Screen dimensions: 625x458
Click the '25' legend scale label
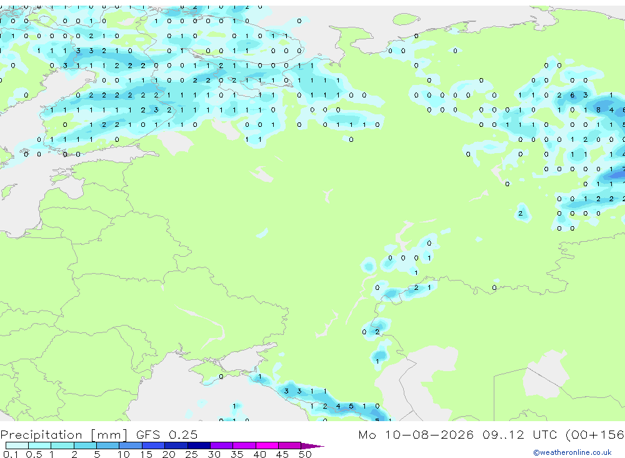(x=191, y=454)
